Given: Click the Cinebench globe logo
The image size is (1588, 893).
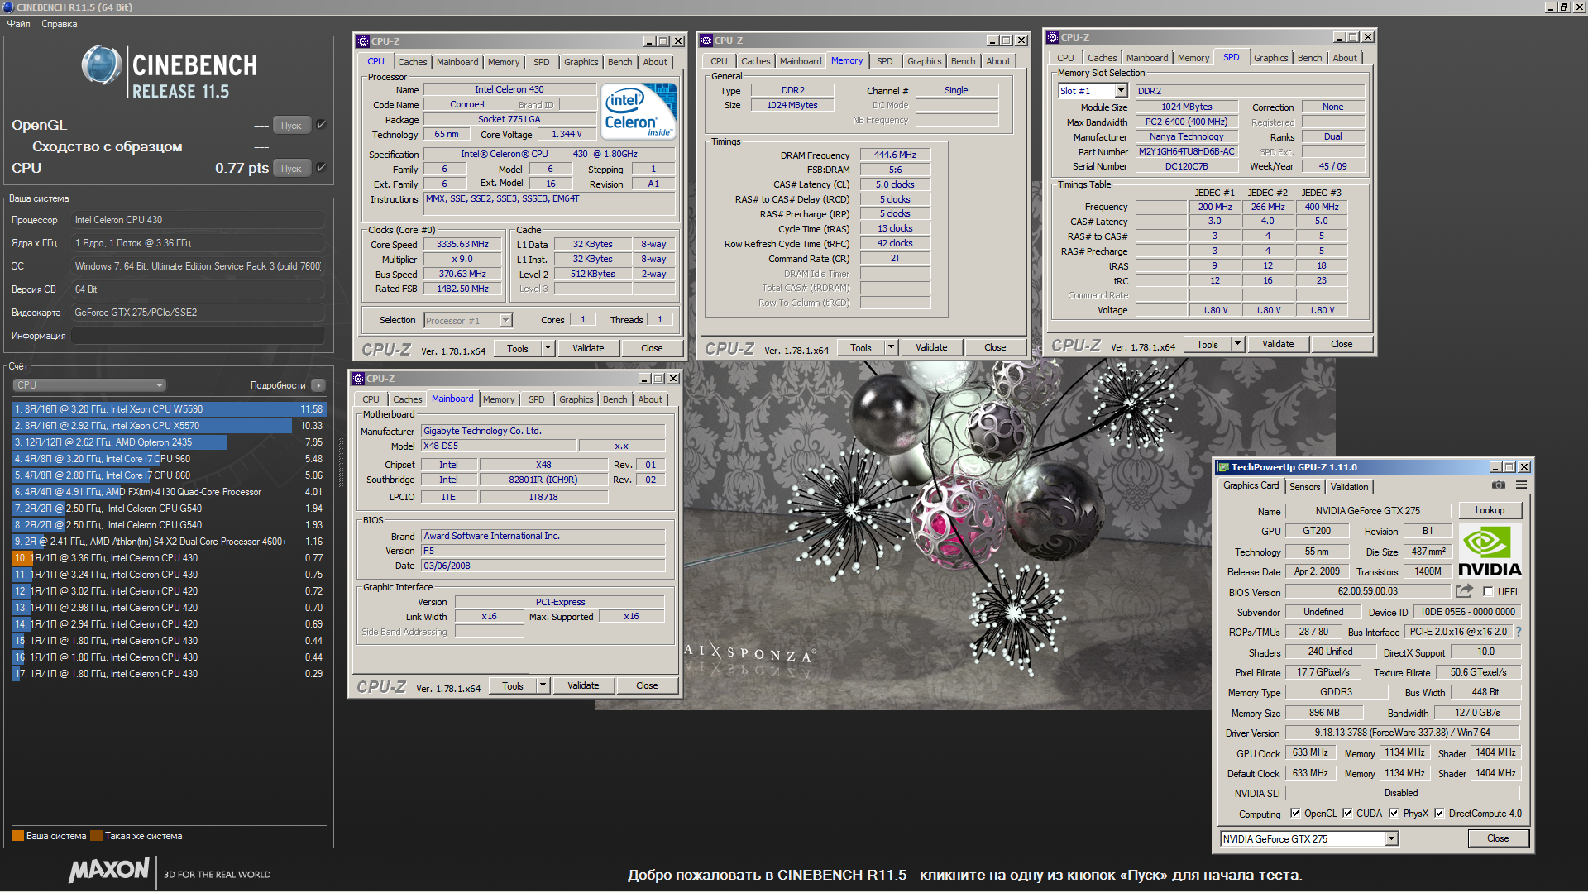Looking at the screenshot, I should point(102,65).
